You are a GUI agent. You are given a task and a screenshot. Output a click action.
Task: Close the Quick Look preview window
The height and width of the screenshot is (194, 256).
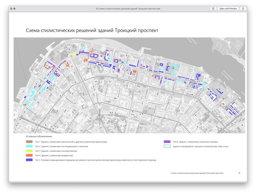tap(11, 8)
